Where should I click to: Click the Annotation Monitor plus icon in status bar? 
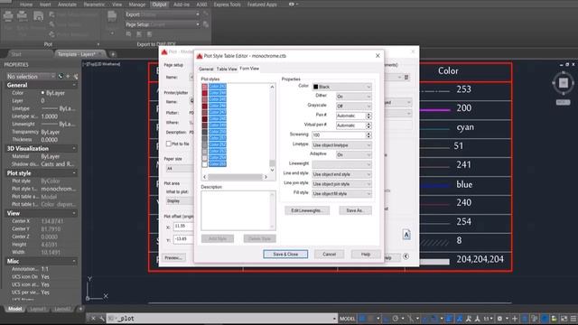(x=515, y=319)
